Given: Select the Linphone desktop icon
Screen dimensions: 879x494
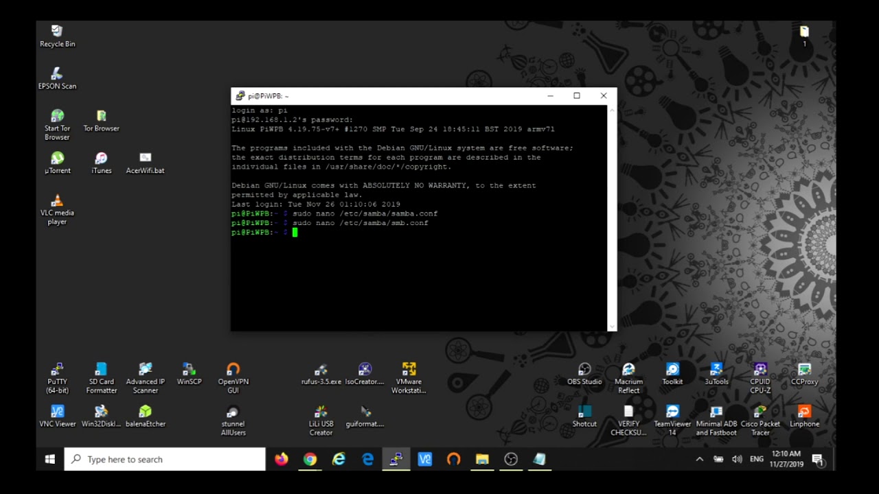Looking at the screenshot, I should (804, 416).
